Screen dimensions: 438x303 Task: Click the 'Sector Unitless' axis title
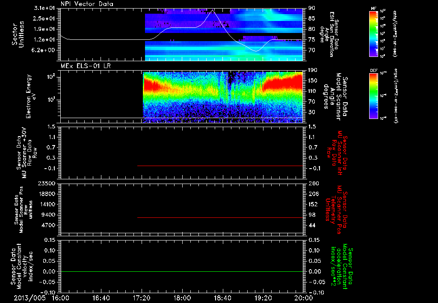(18, 34)
